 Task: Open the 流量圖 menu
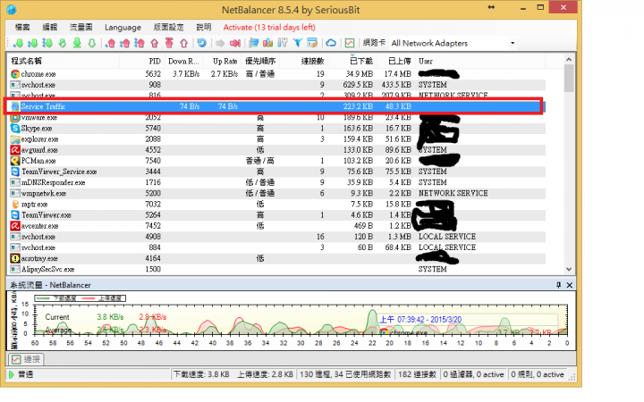point(80,28)
